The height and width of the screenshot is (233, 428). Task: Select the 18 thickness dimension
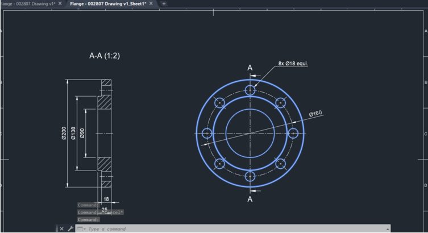[x=106, y=199]
